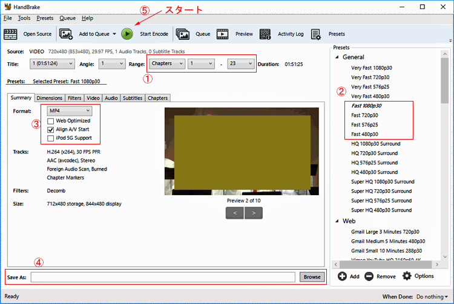The image size is (454, 304).
Task: Toggle the Web Optimized checkbox
Action: [x=51, y=121]
